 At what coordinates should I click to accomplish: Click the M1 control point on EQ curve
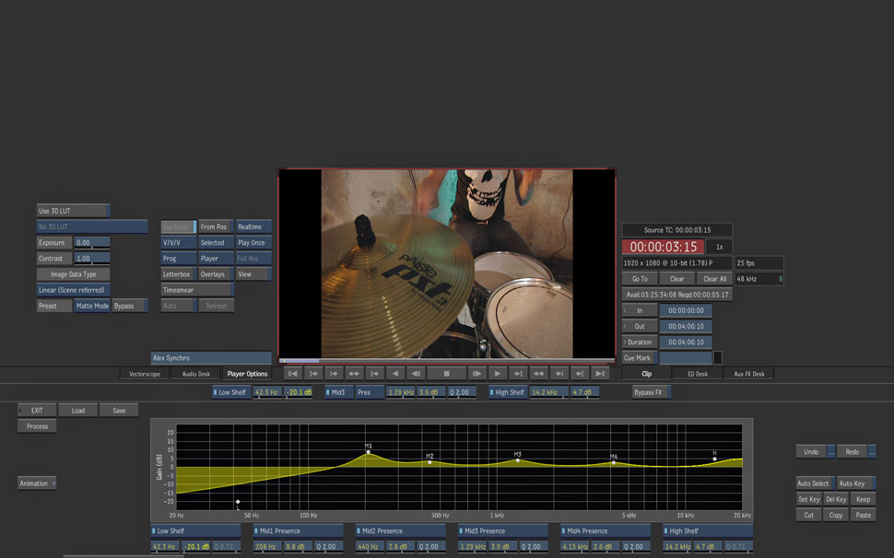[368, 453]
